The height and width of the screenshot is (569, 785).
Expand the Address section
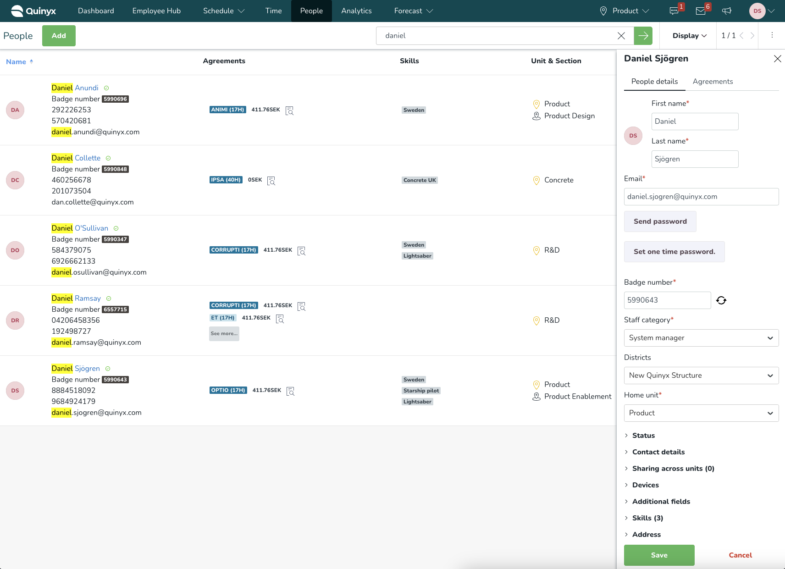642,535
